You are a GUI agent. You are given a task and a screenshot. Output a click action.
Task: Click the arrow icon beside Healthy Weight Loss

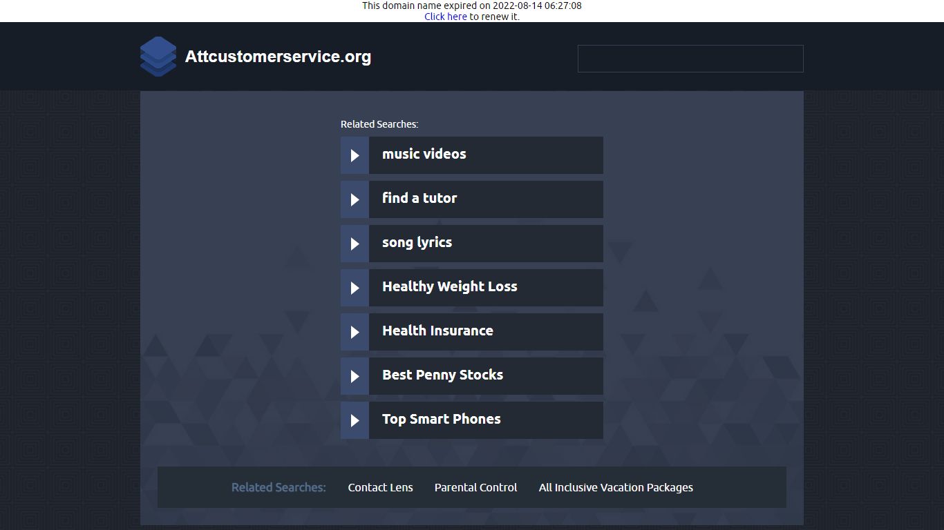tap(355, 288)
